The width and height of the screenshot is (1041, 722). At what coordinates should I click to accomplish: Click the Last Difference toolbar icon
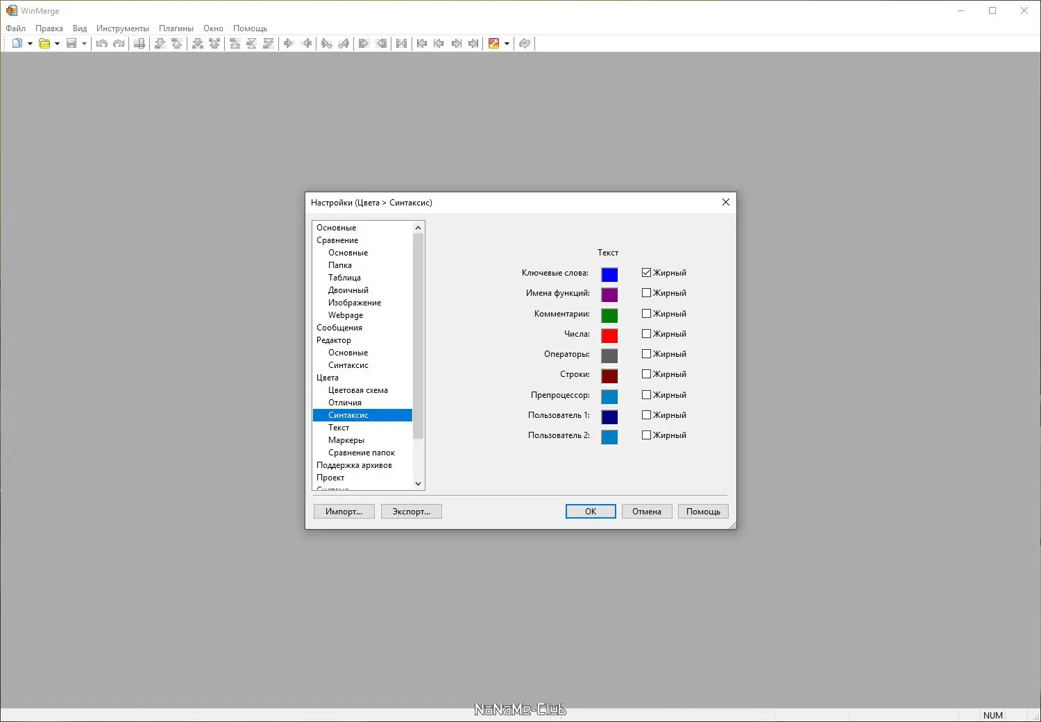tap(269, 44)
